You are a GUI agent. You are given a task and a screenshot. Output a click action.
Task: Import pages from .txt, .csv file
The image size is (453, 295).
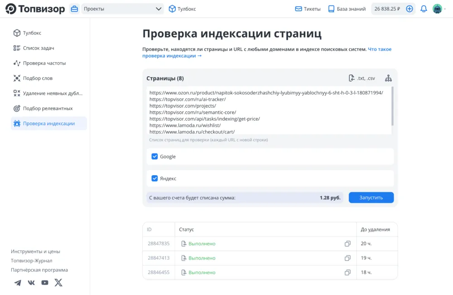[361, 78]
